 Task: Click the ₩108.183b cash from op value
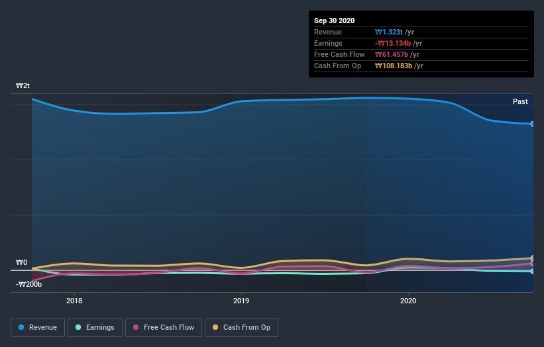point(394,66)
